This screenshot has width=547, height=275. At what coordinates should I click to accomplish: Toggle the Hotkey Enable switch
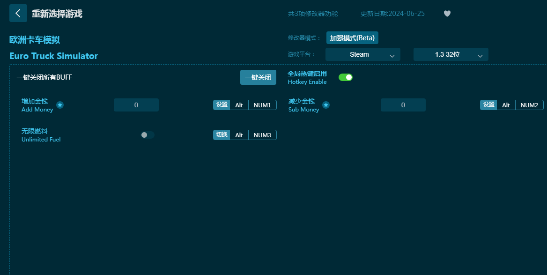coord(345,77)
